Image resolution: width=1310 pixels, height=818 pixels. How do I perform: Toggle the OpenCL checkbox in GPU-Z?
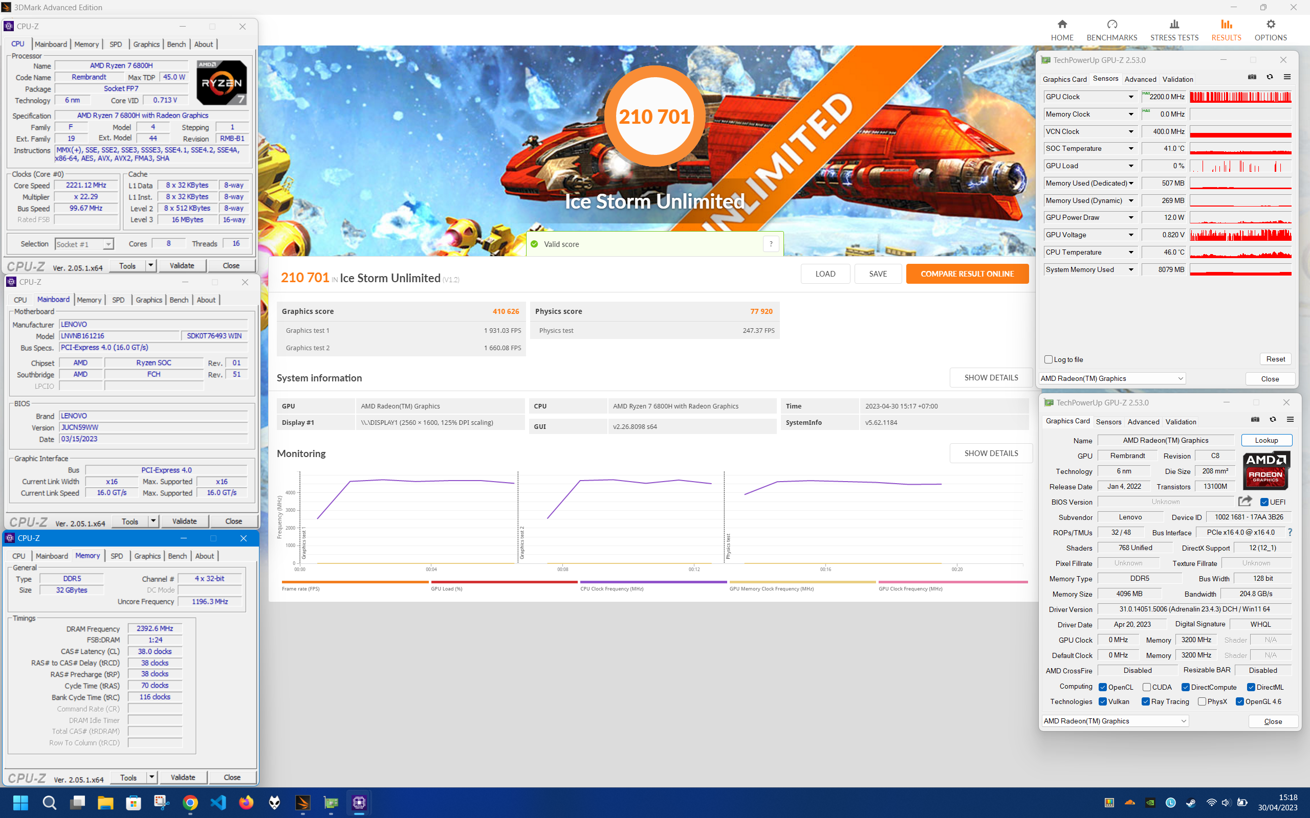(1103, 687)
